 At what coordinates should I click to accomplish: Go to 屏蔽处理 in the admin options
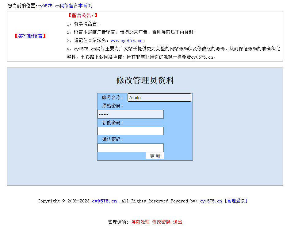tap(140, 222)
